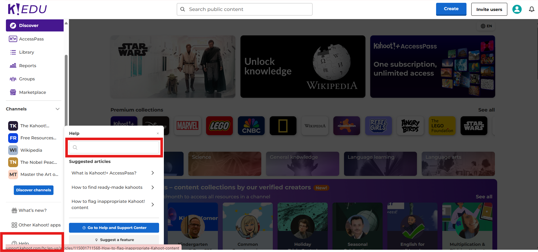Open the Star Wars banner thumbnail
Viewport: 538px width, 252px height.
[173, 67]
